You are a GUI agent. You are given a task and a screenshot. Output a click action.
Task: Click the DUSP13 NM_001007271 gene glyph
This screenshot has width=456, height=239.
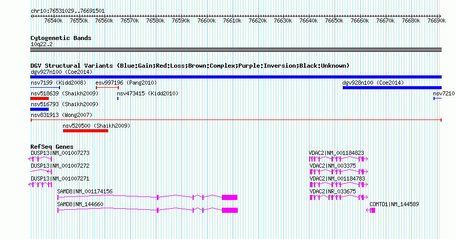coord(40,185)
